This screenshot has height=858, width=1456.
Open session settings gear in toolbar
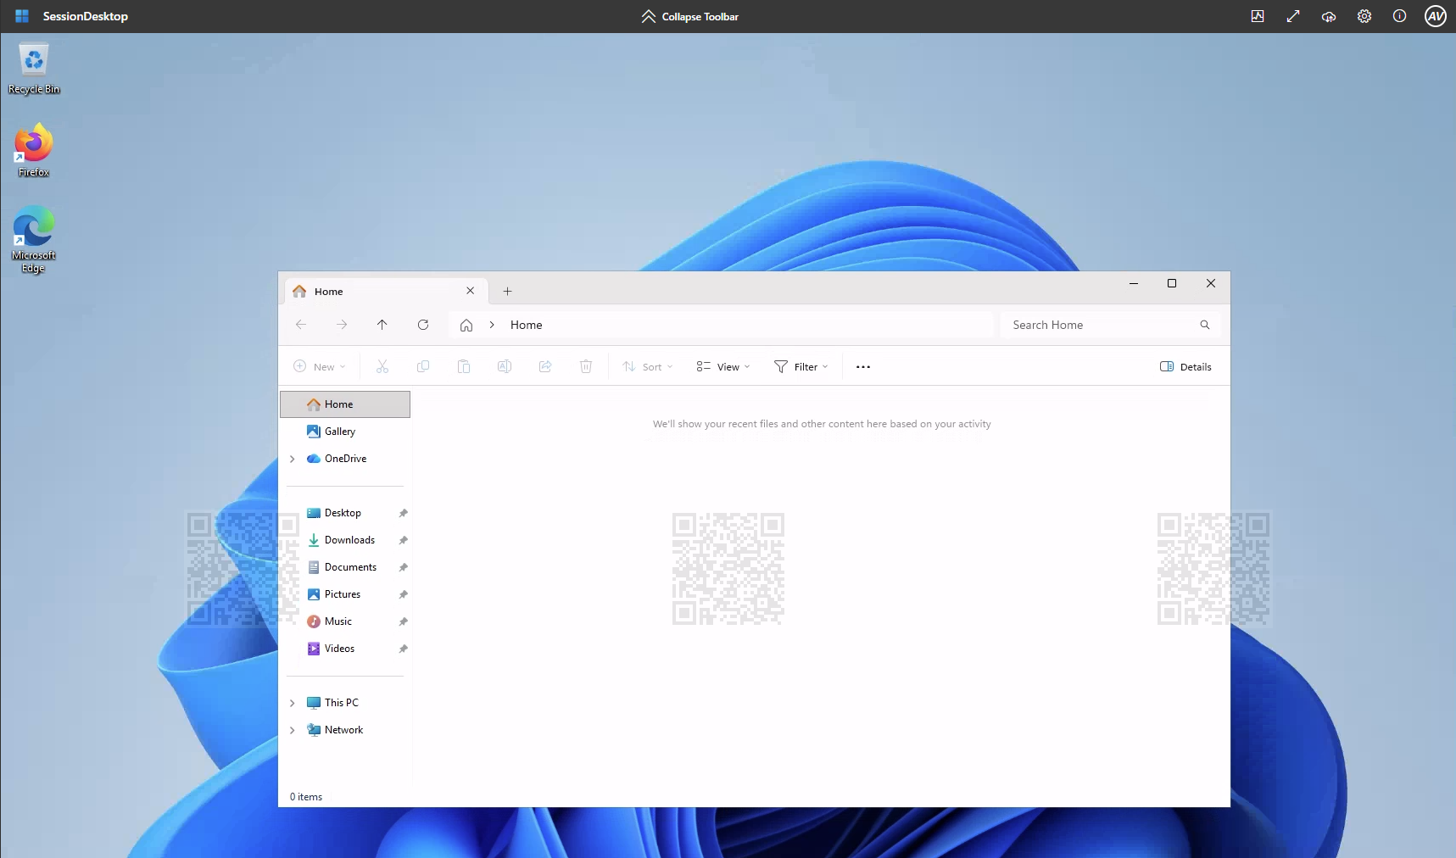(1364, 16)
